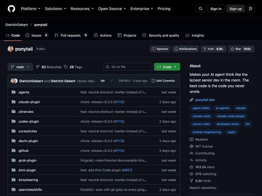Switch branch using the main dropdown
Screen dimensions: 262x196
(20, 67)
